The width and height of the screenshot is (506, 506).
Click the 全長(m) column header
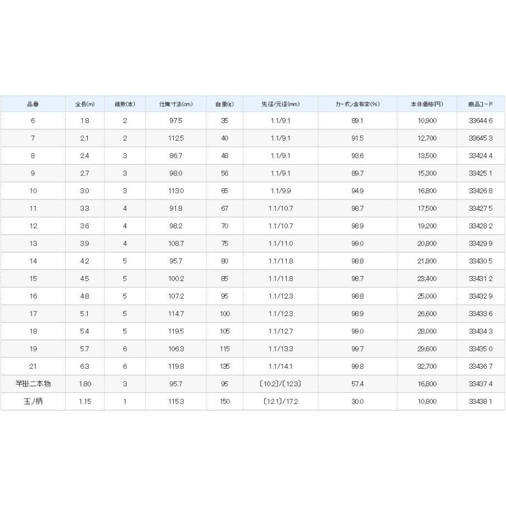(84, 104)
